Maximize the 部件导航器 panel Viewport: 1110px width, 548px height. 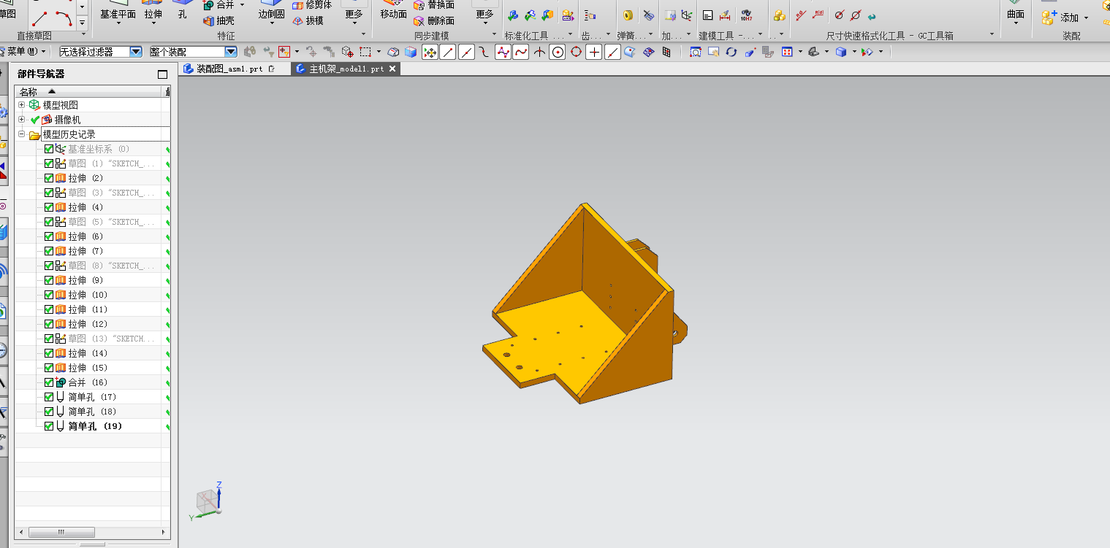pyautogui.click(x=162, y=74)
